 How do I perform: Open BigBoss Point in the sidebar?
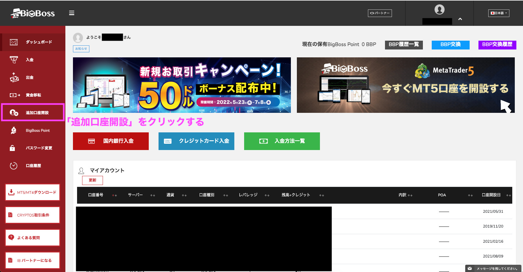click(33, 130)
